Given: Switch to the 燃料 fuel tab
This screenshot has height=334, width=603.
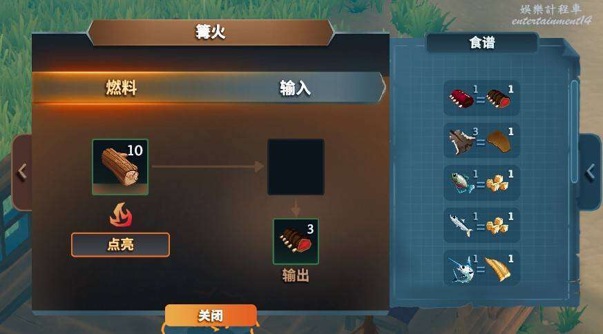Looking at the screenshot, I should pos(122,88).
